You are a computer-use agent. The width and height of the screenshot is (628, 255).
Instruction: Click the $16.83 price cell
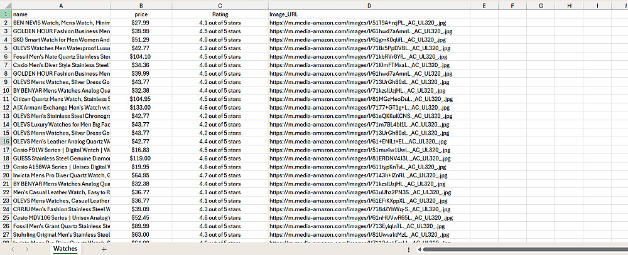coord(141,150)
